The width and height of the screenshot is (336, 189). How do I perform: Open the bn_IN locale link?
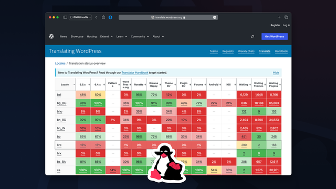pos(61,128)
